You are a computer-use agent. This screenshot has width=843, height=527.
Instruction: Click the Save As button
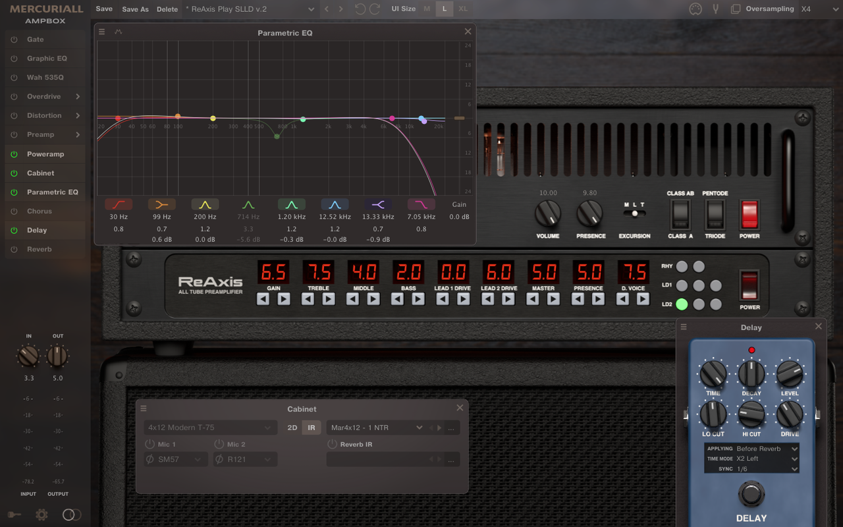pyautogui.click(x=135, y=9)
